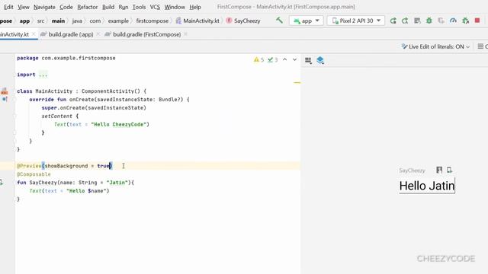Open the Build menu

(108, 7)
